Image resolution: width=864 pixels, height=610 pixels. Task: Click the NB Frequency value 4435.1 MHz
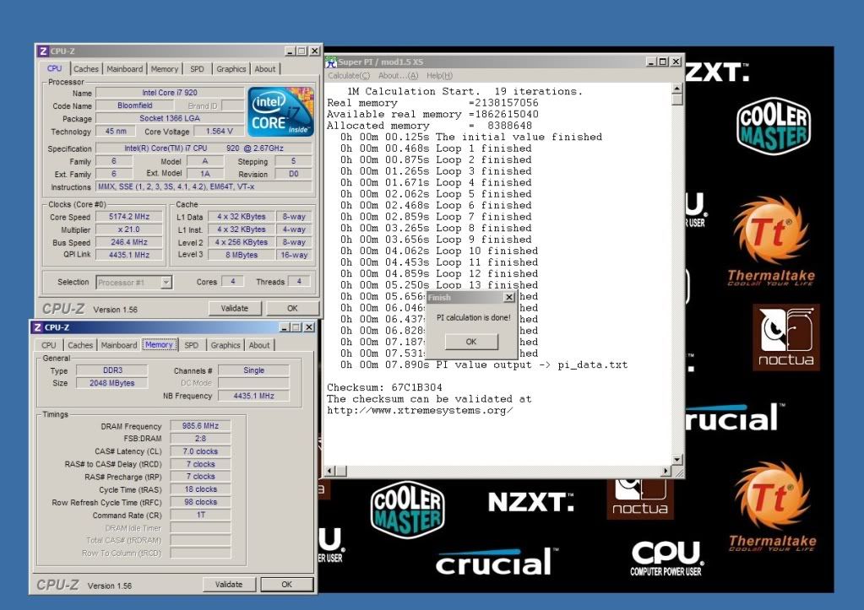pos(253,396)
